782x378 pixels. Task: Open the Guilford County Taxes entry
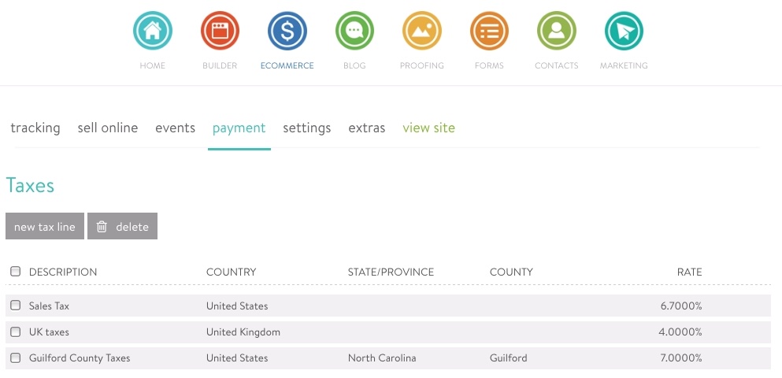(x=80, y=358)
